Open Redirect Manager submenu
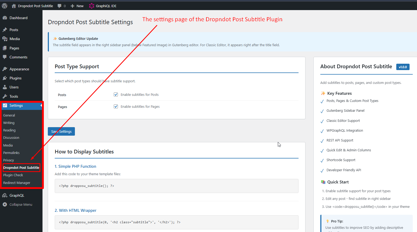Viewport: 417px width, 232px height. [17, 183]
